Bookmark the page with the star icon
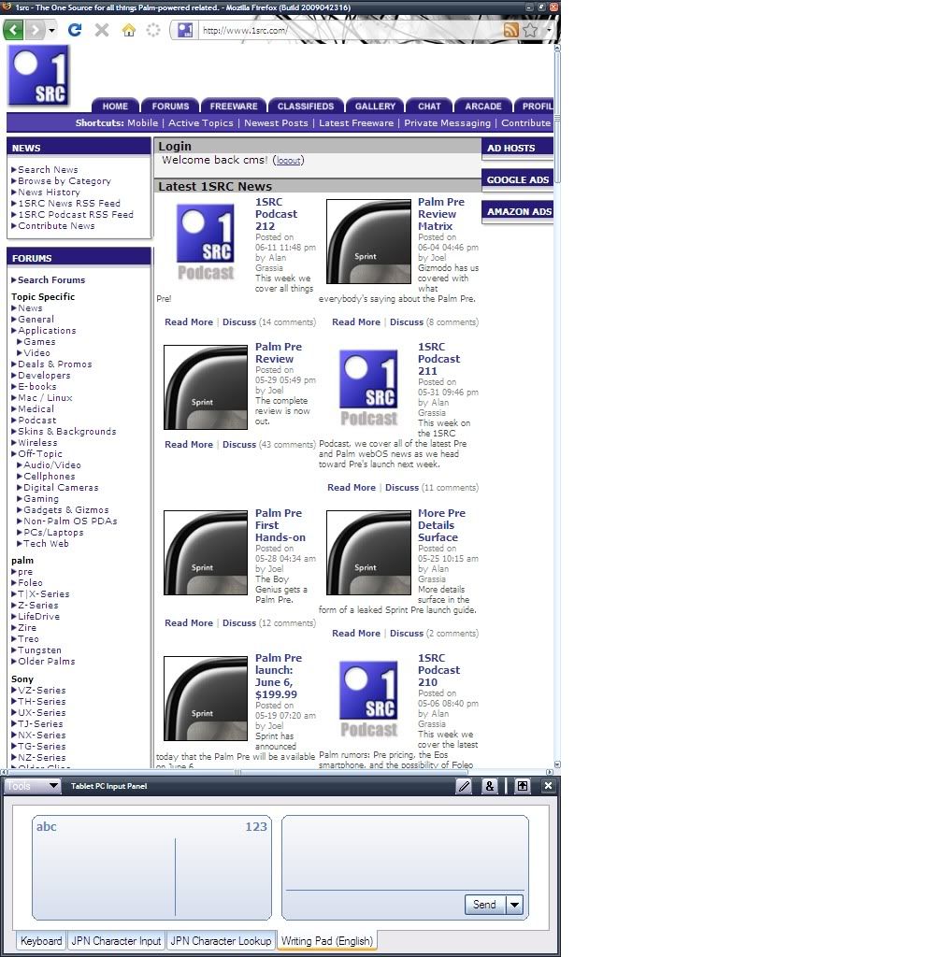 tap(530, 30)
